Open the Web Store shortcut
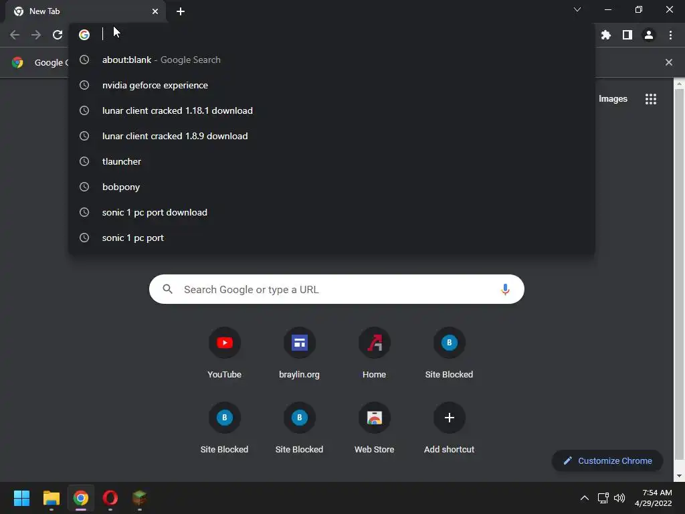This screenshot has height=514, width=685. [x=375, y=429]
